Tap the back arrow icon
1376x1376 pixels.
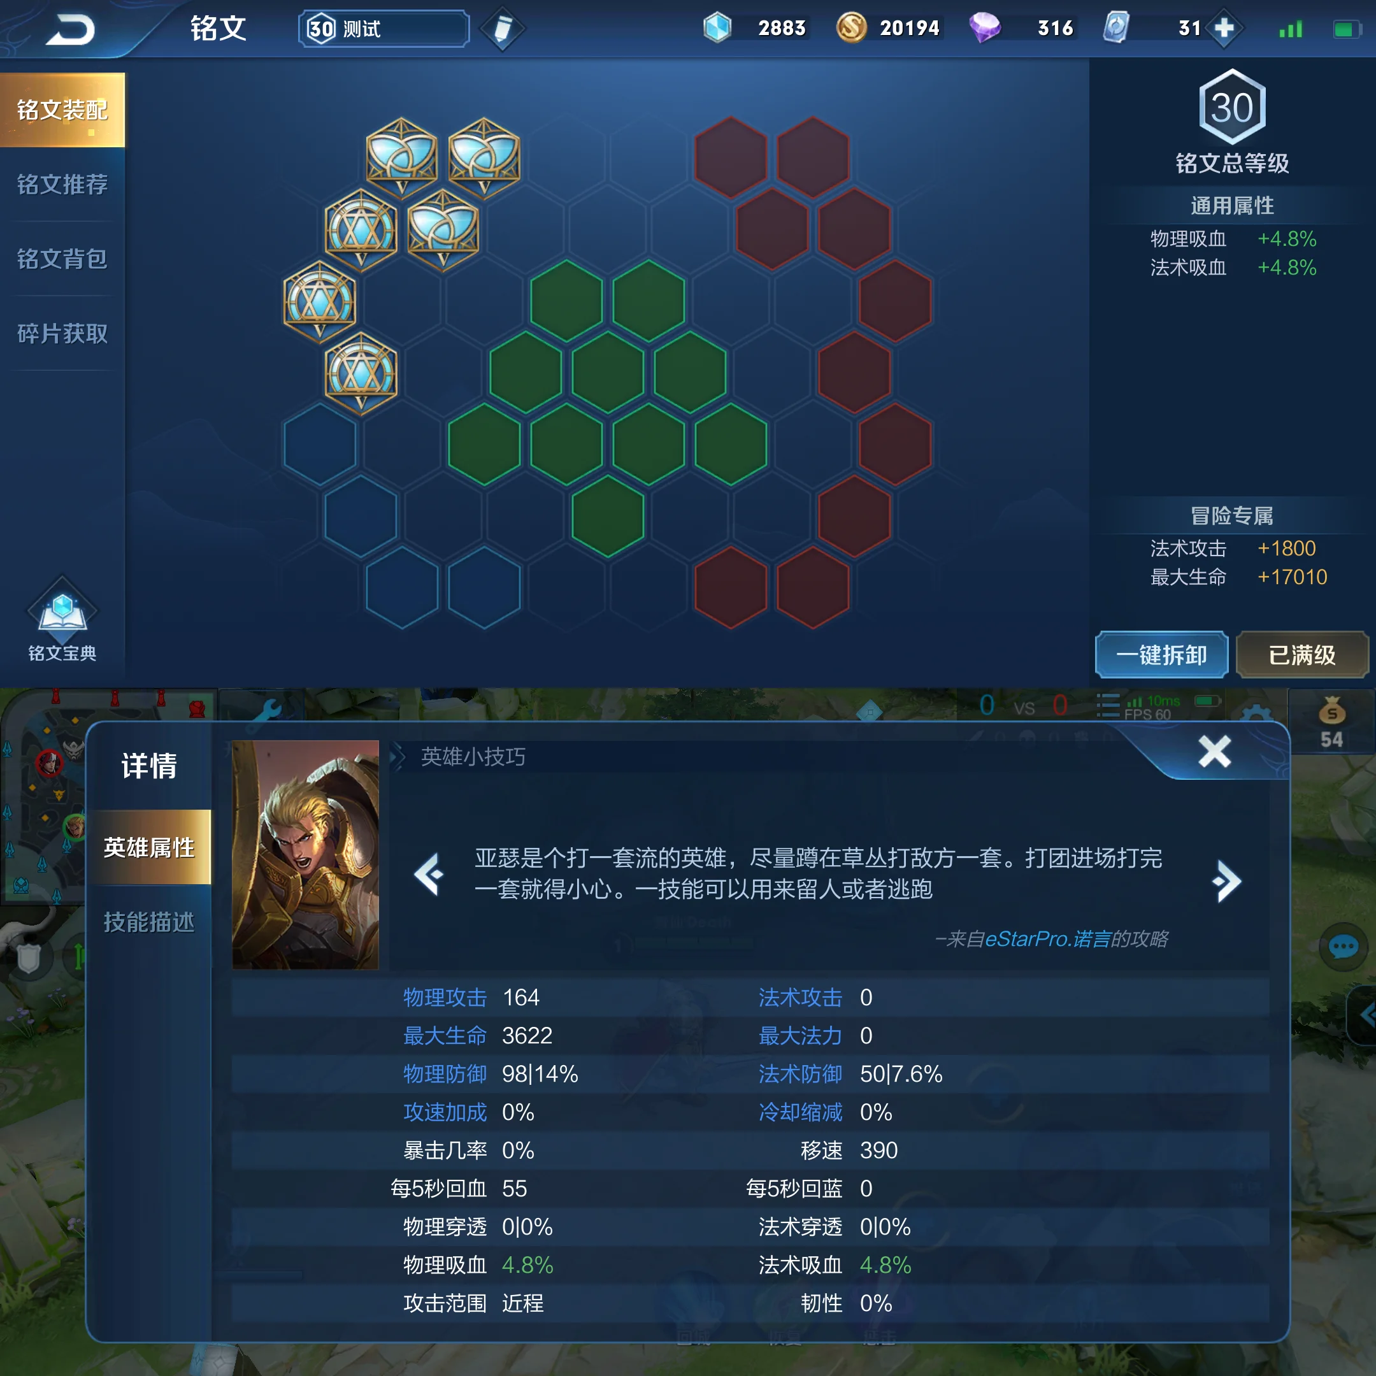[x=70, y=30]
